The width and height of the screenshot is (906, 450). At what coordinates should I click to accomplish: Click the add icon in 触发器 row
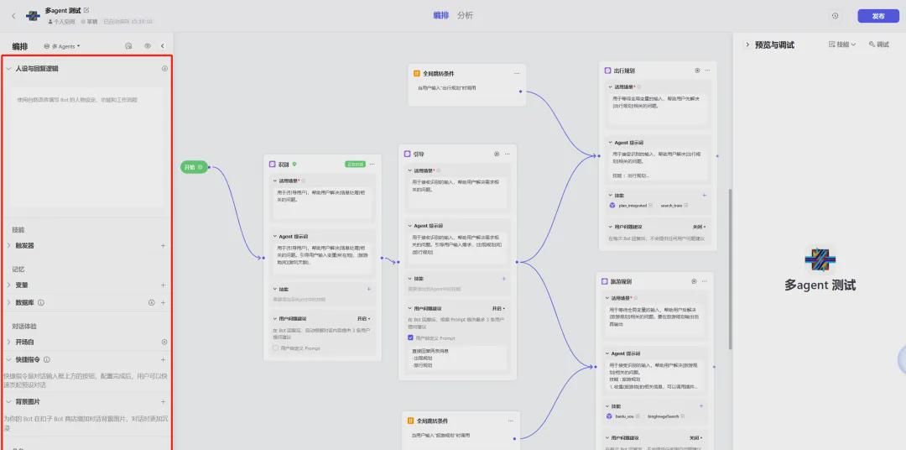pyautogui.click(x=163, y=246)
